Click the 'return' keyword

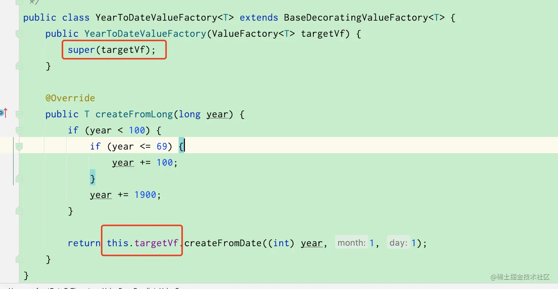pos(84,243)
